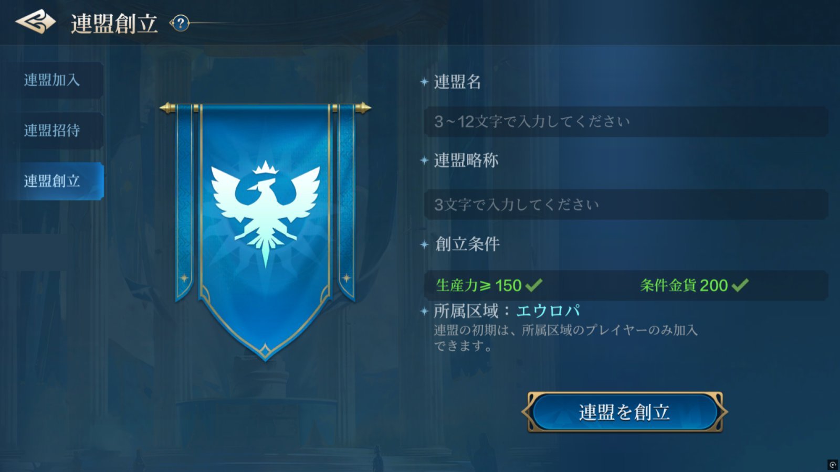Open the question mark help icon

[x=181, y=23]
